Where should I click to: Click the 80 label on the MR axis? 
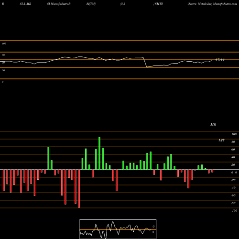tap(233, 142)
